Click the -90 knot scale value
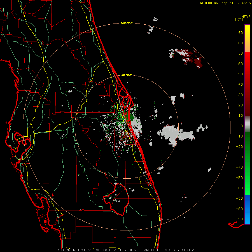 [239, 219]
